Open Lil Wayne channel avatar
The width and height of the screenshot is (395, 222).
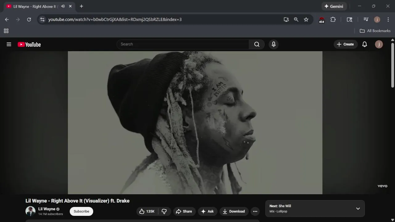pyautogui.click(x=30, y=211)
